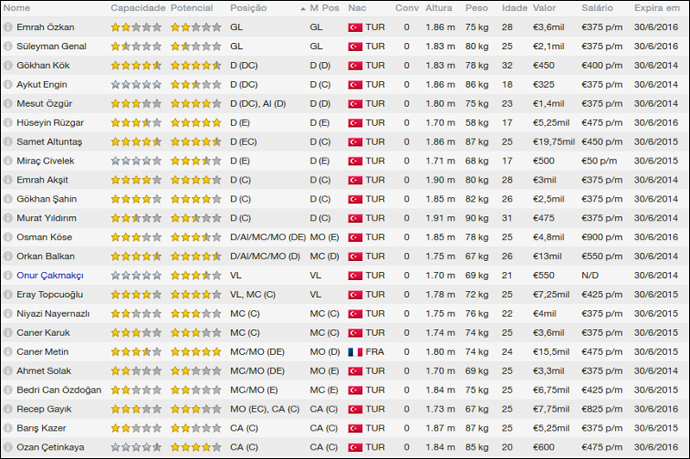The width and height of the screenshot is (690, 459).
Task: Click info icon beside Caner Metin
Action: click(8, 352)
